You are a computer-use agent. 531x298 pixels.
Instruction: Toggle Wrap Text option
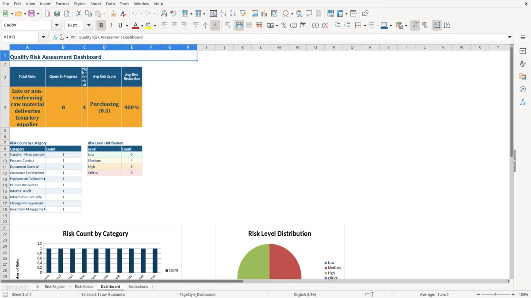(x=227, y=26)
